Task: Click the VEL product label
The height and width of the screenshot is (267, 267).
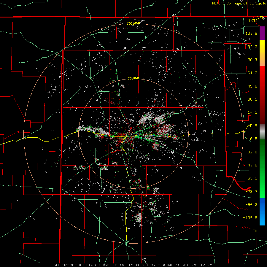Action: (x=261, y=18)
